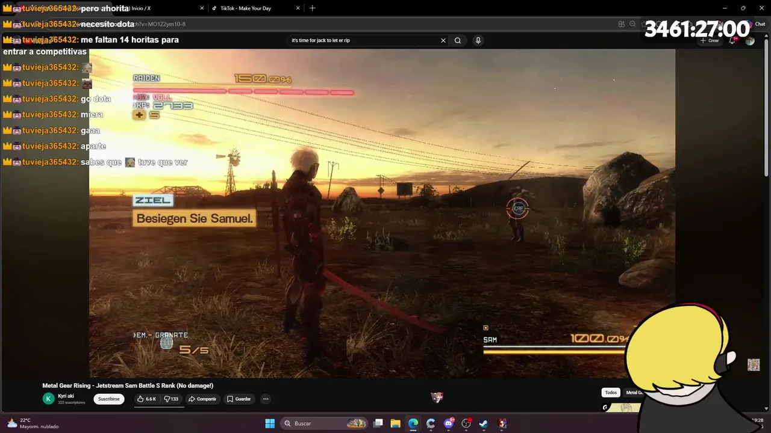This screenshot has width=771, height=433.
Task: Open Copilot Chat in browser toolbar
Action: point(756,24)
